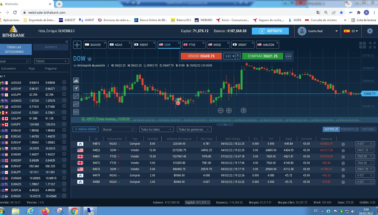Zoom in the chart with plus icon
This screenshot has width=378, height=215.
coord(229,110)
